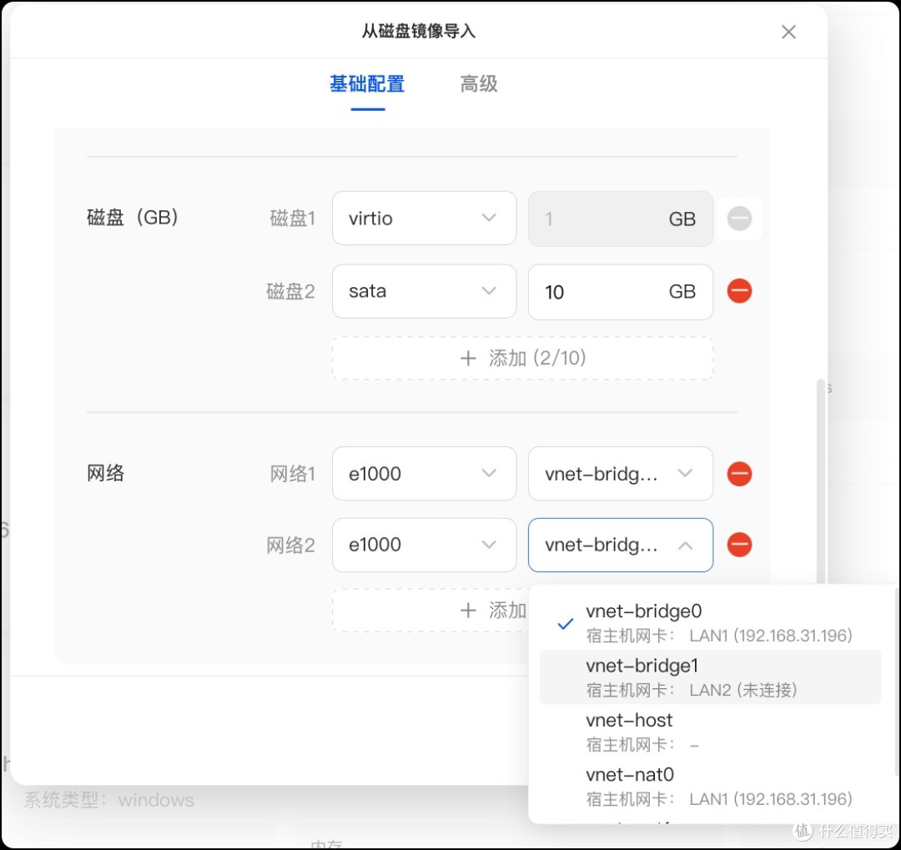Image resolution: width=901 pixels, height=850 pixels.
Task: Open the 网络1 e1000 adapter model dropdown
Action: point(424,474)
